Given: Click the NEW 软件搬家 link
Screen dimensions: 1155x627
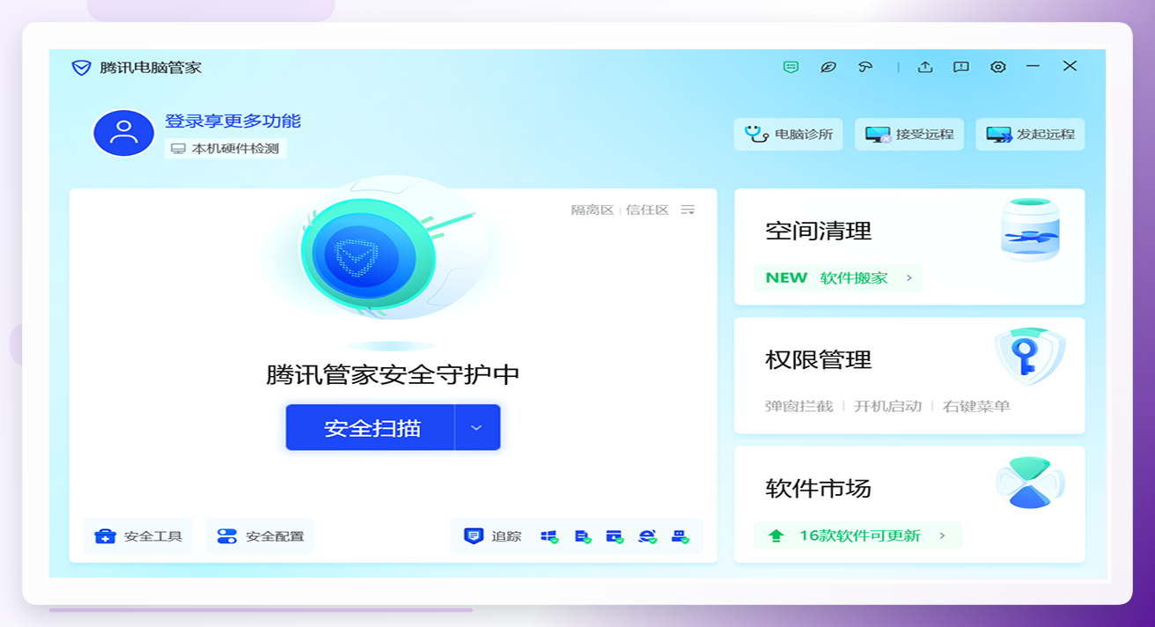Looking at the screenshot, I should tap(838, 278).
